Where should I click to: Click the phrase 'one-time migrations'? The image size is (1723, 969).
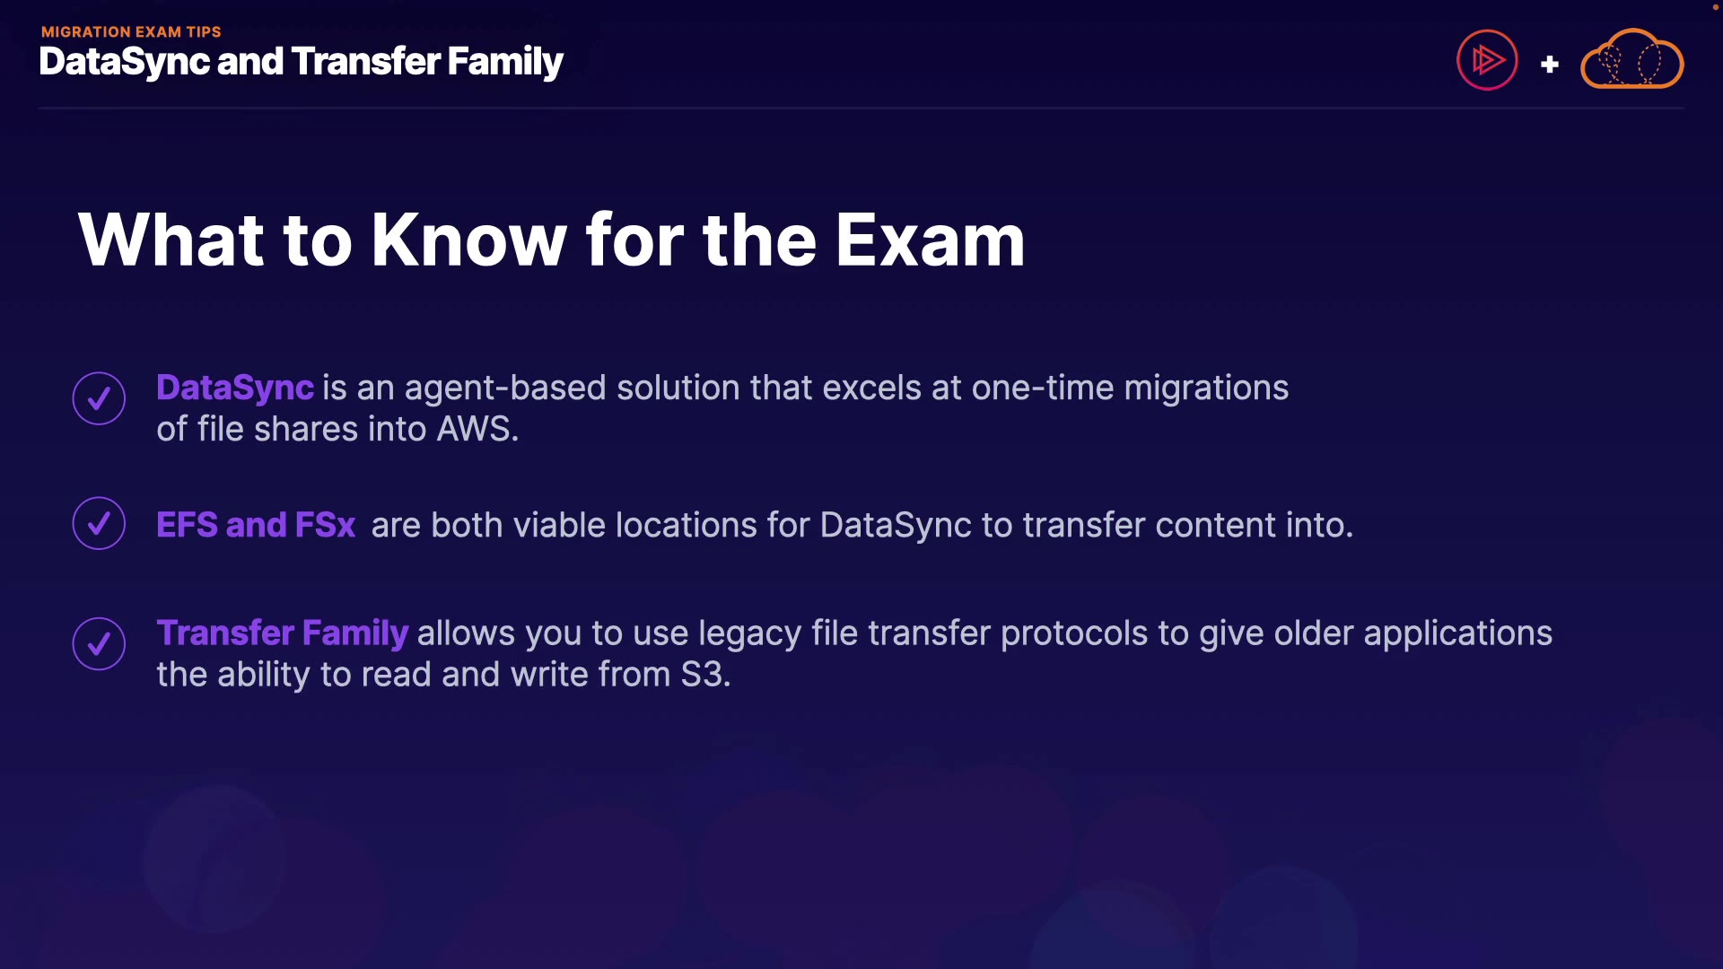pyautogui.click(x=1129, y=388)
